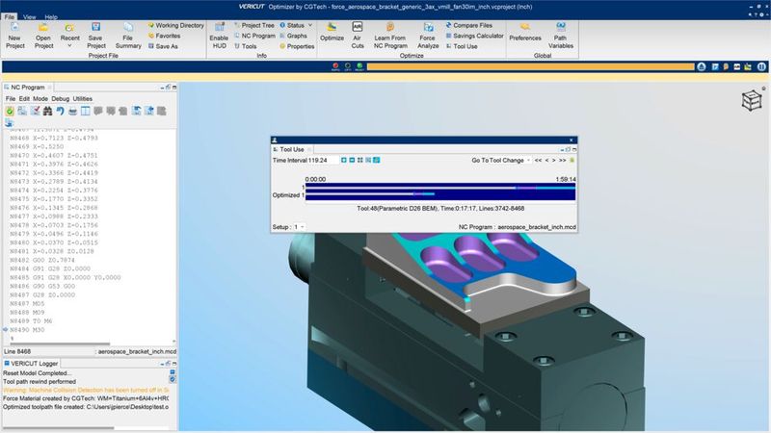Viewport: 771px width, 433px height.
Task: Click the green ready status light
Action: tap(359, 66)
